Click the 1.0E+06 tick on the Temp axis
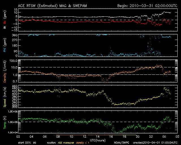Screen dimensions: 181x145 coord(13,112)
